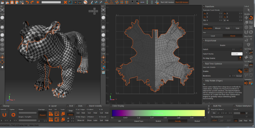Toggle grid Snap on
Screen dimensions: 255x128
point(70,110)
